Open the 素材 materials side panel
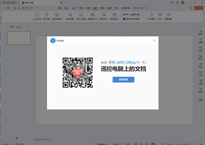This screenshot has width=205, height=145. [x=201, y=57]
